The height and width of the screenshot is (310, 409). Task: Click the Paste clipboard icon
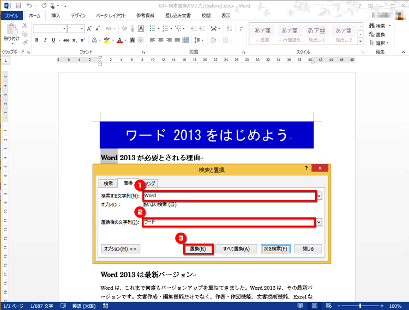(x=12, y=29)
